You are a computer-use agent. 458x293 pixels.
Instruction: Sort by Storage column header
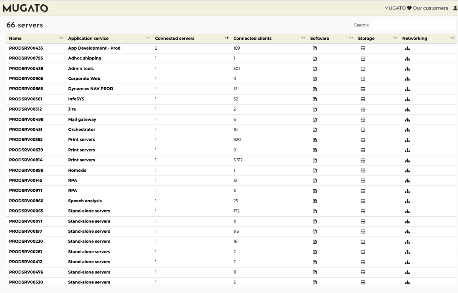pos(366,39)
